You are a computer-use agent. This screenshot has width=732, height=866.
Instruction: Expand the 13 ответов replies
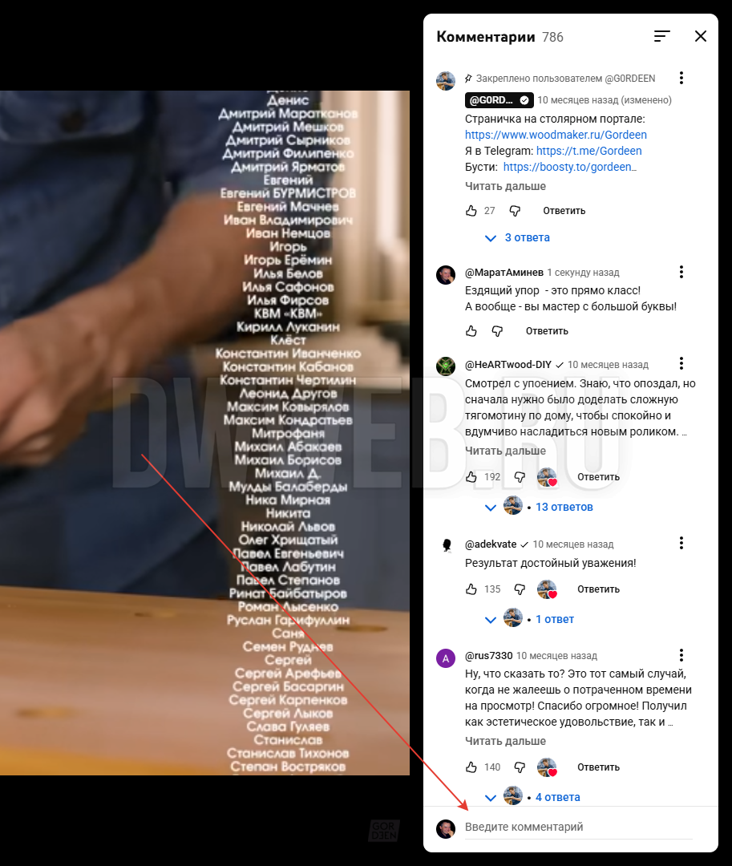539,507
